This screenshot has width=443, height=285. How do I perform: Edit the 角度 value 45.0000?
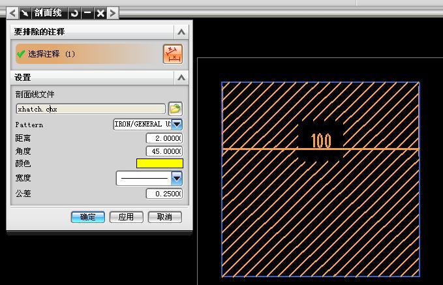(x=164, y=151)
